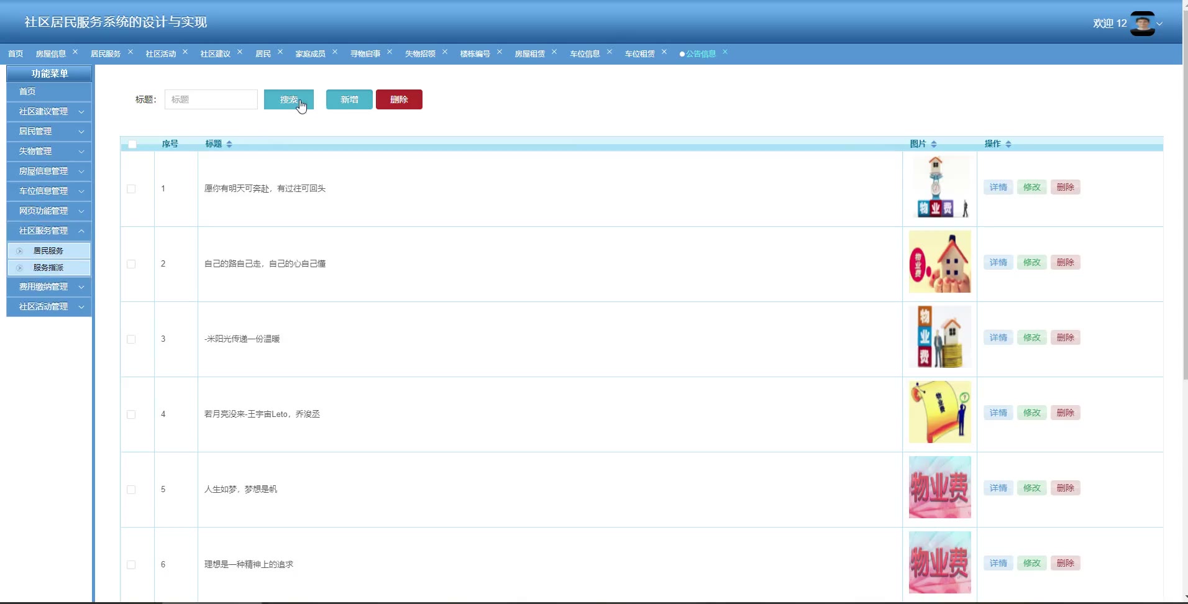Viewport: 1188px width, 604px height.
Task: Check the box for row 6
Action: coord(131,565)
